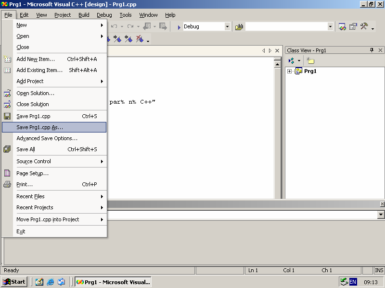The image size is (385, 288).
Task: Open the Debug menu
Action: tap(104, 15)
